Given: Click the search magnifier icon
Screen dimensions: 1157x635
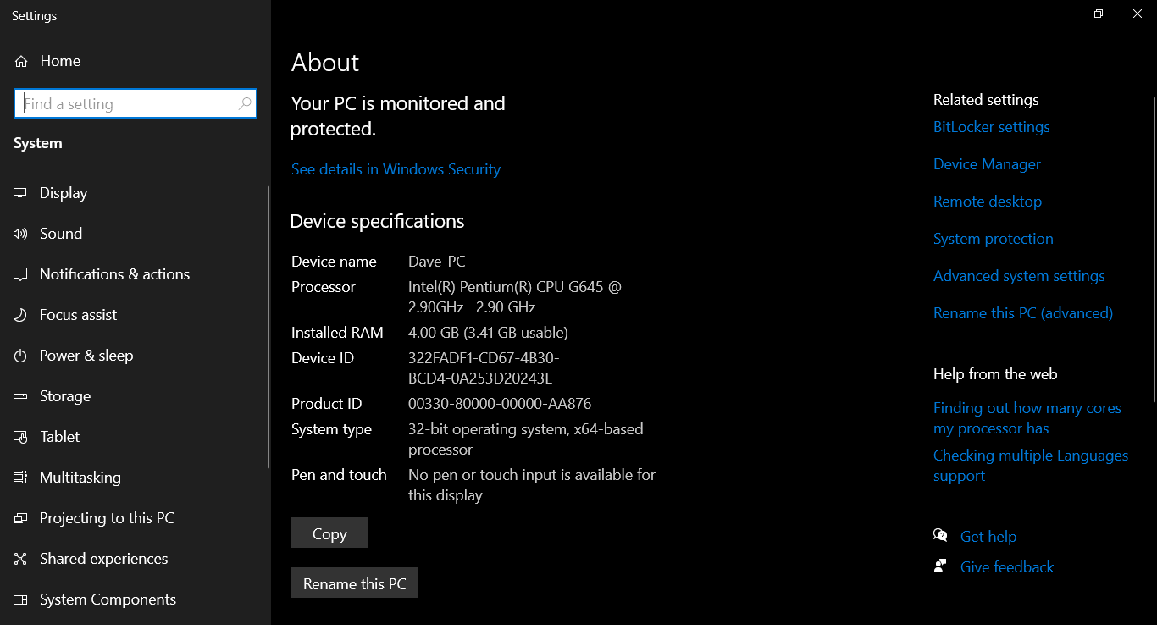Looking at the screenshot, I should (245, 104).
